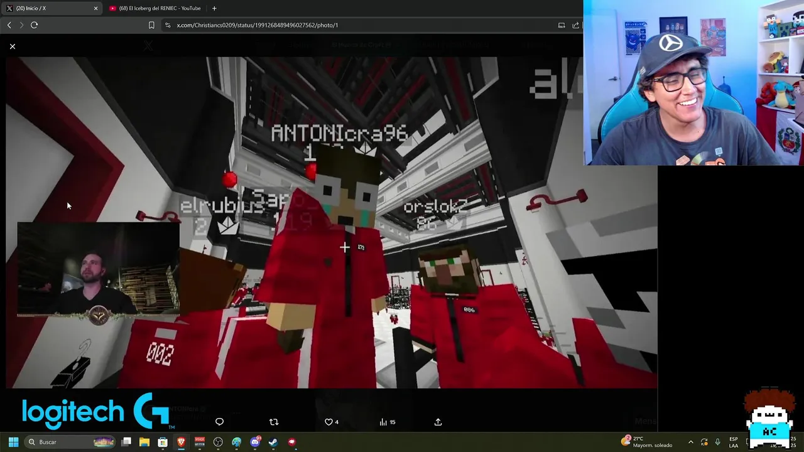804x452 pixels.
Task: Close the X photo viewer
Action: pos(12,46)
